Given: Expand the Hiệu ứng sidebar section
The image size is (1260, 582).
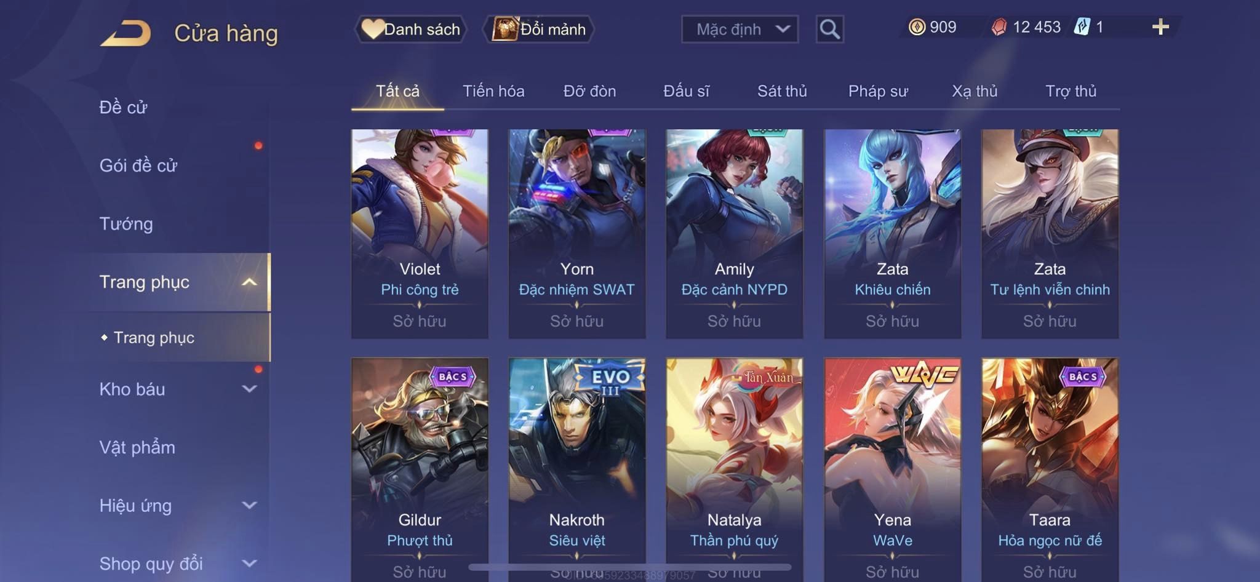Looking at the screenshot, I should [x=249, y=505].
